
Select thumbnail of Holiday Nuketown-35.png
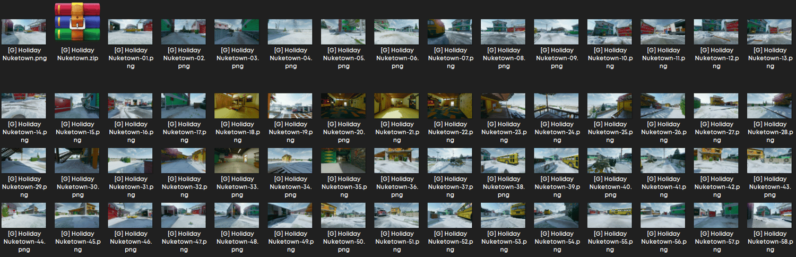pos(343,160)
